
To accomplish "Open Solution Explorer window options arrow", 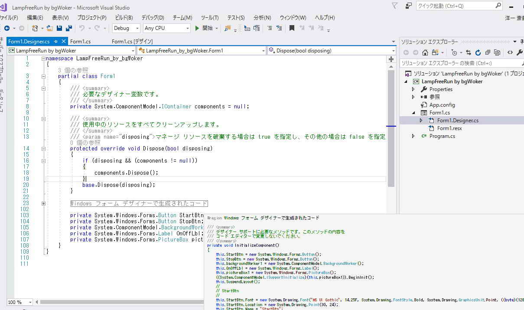I will (x=515, y=42).
